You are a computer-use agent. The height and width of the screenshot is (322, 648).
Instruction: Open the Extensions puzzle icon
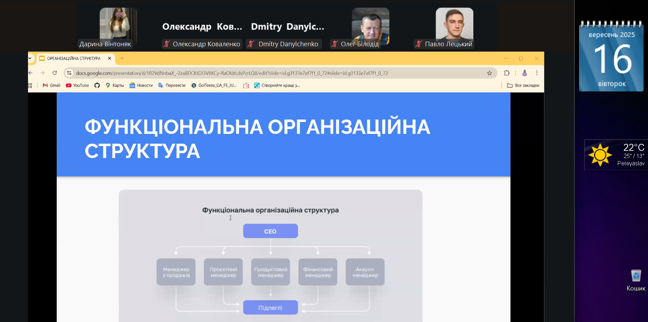coord(507,73)
